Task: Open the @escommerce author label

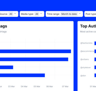Action: pyautogui.click(x=87, y=51)
